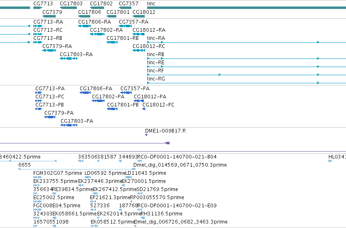Click EST EC25002.5prime label
Screen dimensions: 346x228
pyautogui.click(x=54, y=198)
